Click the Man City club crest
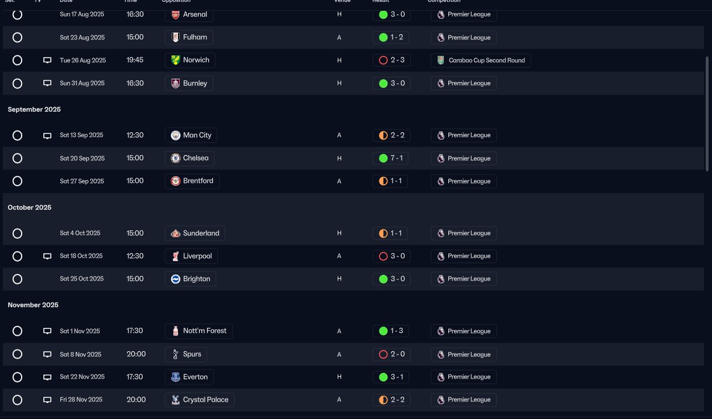The height and width of the screenshot is (419, 712). [x=176, y=136]
